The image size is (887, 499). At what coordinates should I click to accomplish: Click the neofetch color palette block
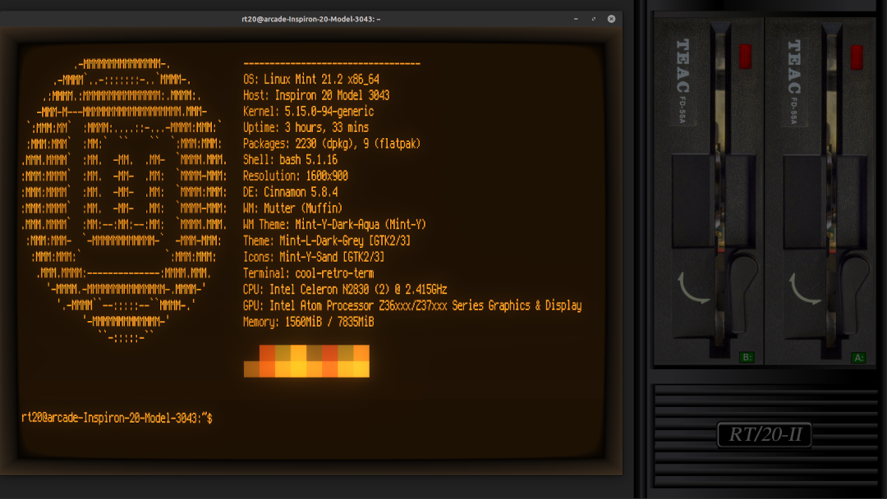[306, 361]
